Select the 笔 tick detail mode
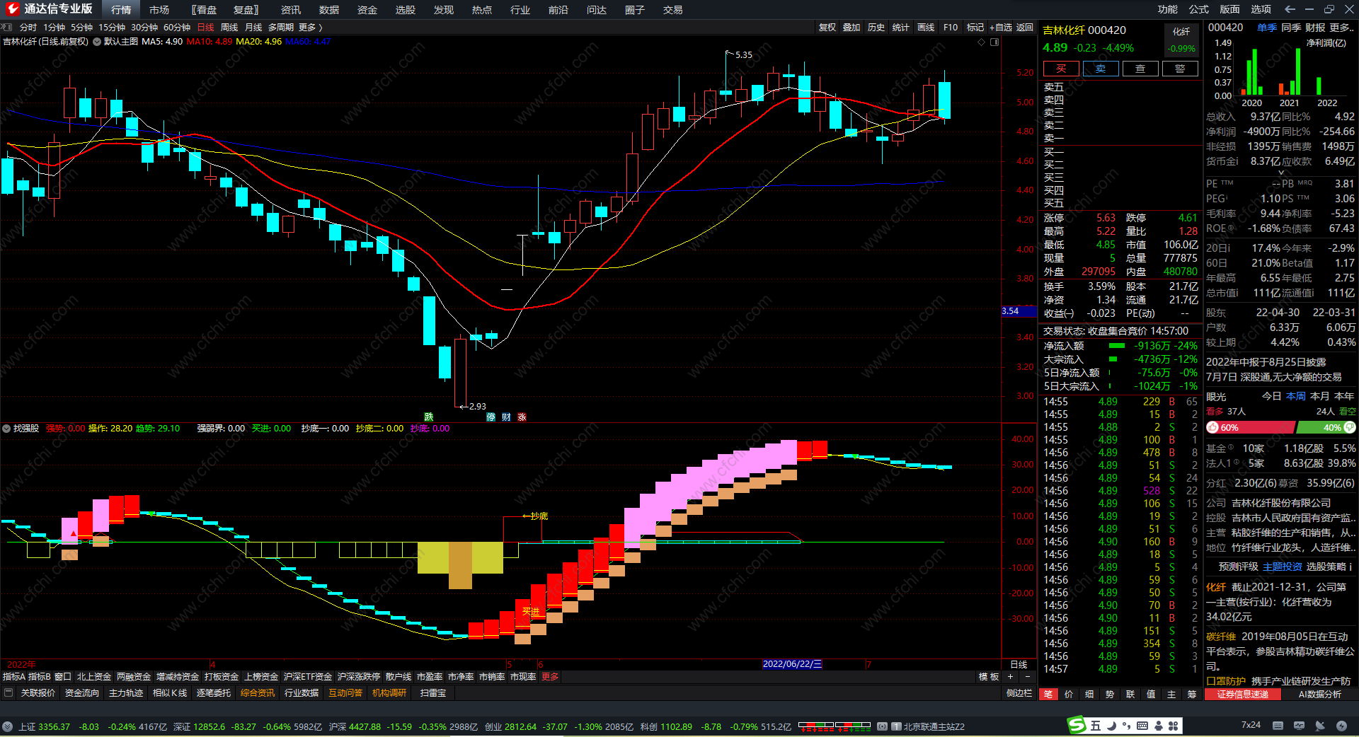 pos(1048,695)
